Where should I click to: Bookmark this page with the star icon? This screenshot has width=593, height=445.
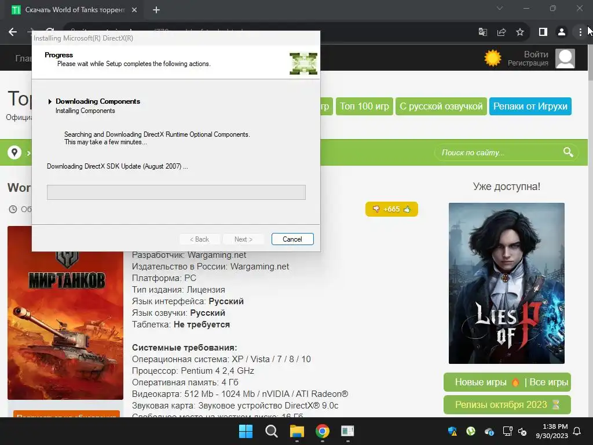click(x=520, y=32)
